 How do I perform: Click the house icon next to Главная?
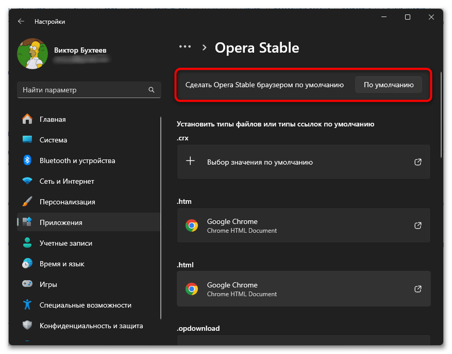27,119
